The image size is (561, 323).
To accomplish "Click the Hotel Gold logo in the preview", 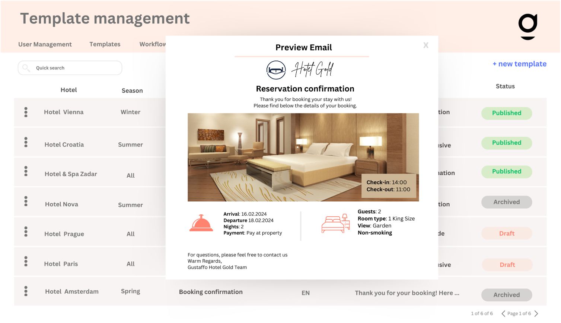I will 300,70.
